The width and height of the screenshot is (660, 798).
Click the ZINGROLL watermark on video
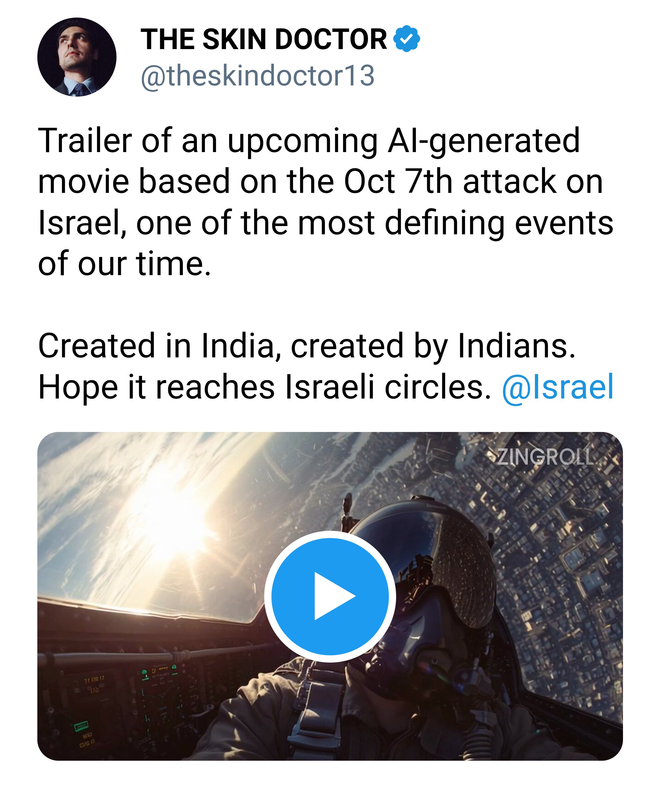(x=545, y=457)
